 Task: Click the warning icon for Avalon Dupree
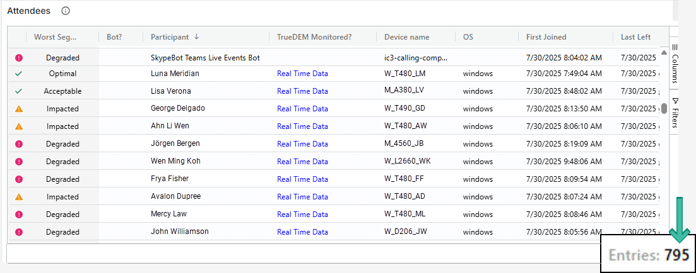[x=19, y=197]
